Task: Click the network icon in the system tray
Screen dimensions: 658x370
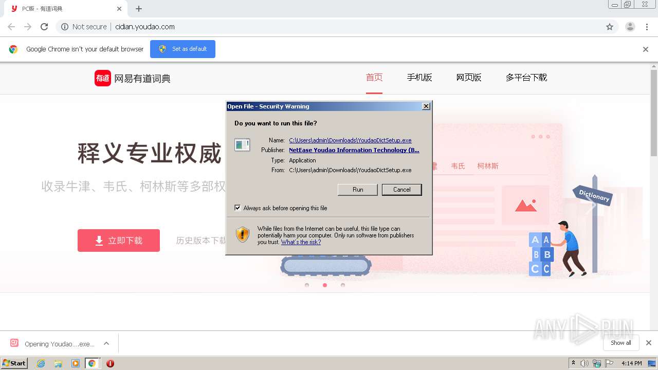Action: (597, 363)
